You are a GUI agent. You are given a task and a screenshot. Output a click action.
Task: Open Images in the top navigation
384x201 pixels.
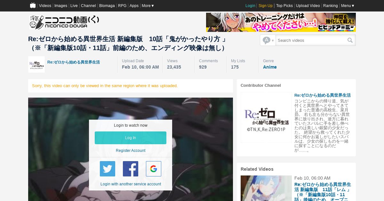[61, 6]
